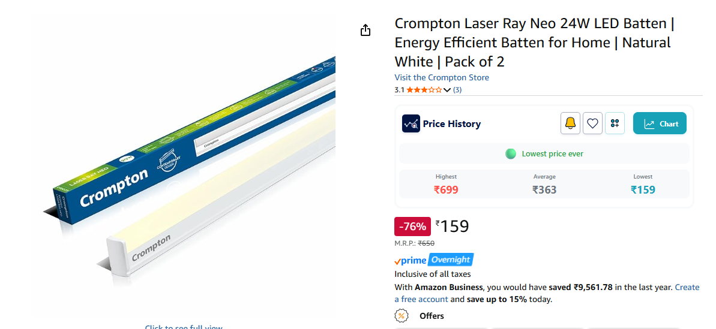Click the Offers percent badge icon

tap(402, 316)
